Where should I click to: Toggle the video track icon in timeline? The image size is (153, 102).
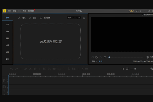(x=4, y=81)
